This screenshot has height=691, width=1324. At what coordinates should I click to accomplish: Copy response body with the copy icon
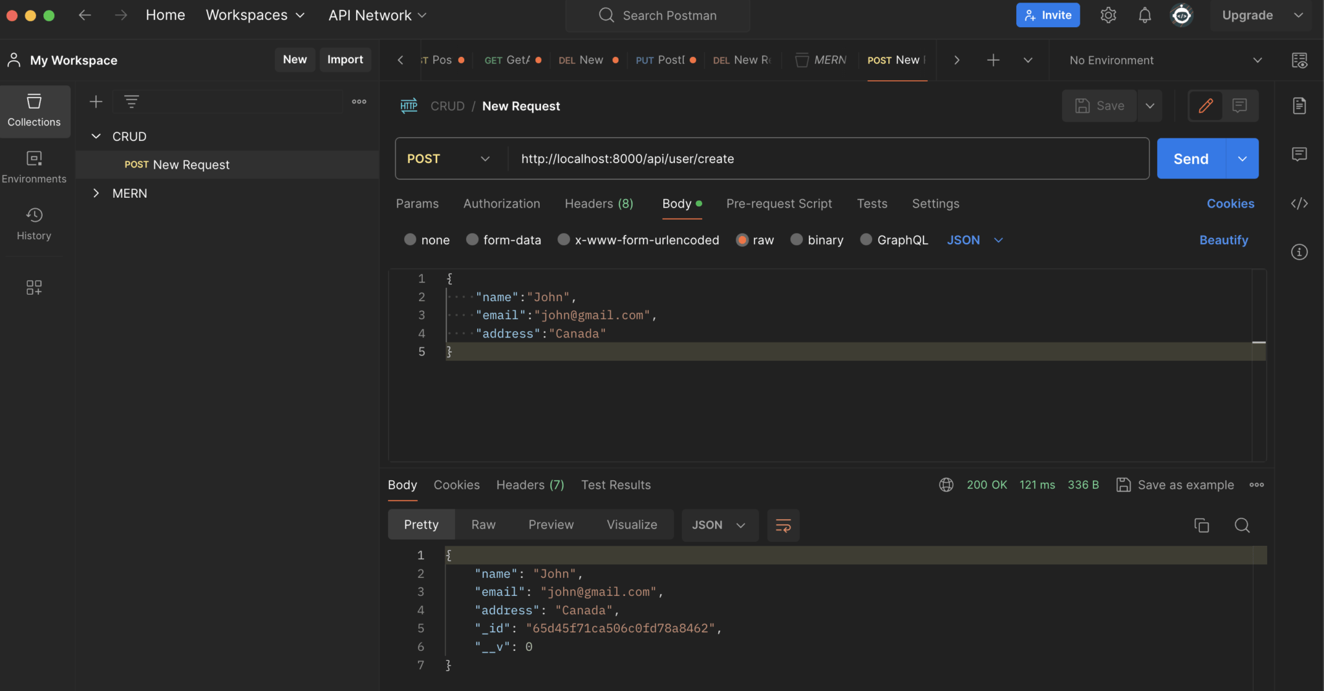coord(1201,525)
